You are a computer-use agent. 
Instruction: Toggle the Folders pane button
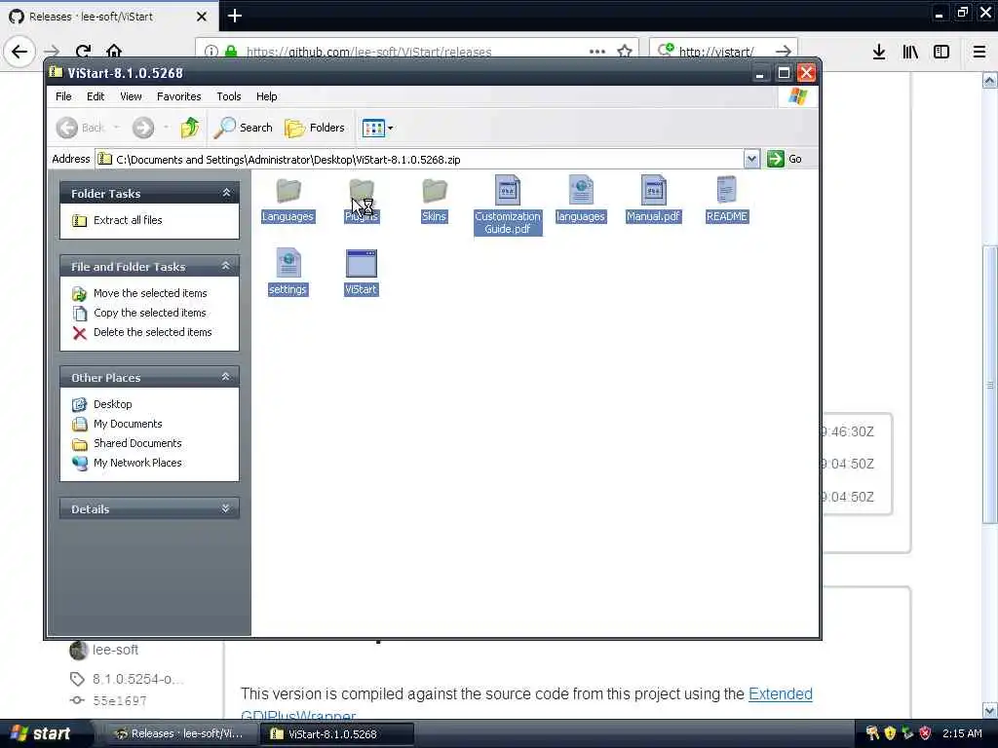(x=315, y=128)
